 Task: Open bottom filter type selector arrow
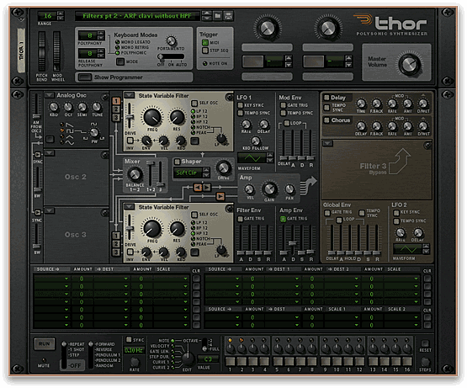coord(129,206)
